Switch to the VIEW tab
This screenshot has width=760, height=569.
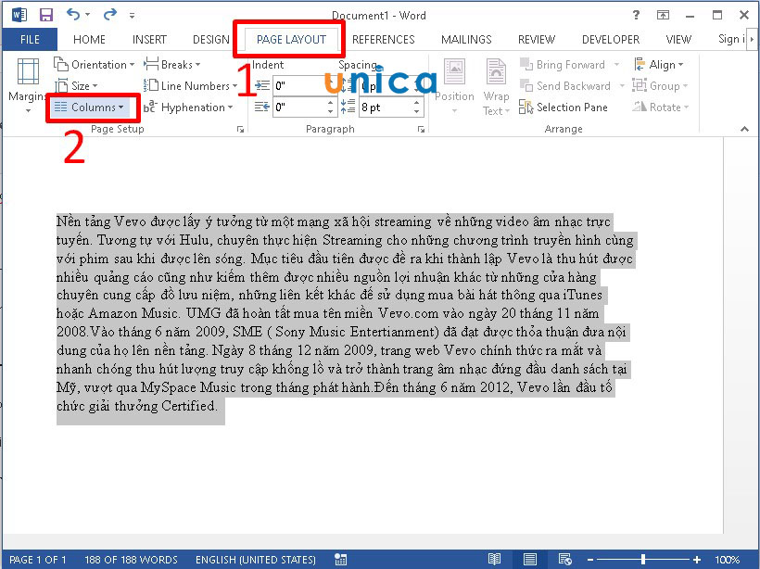click(x=678, y=39)
